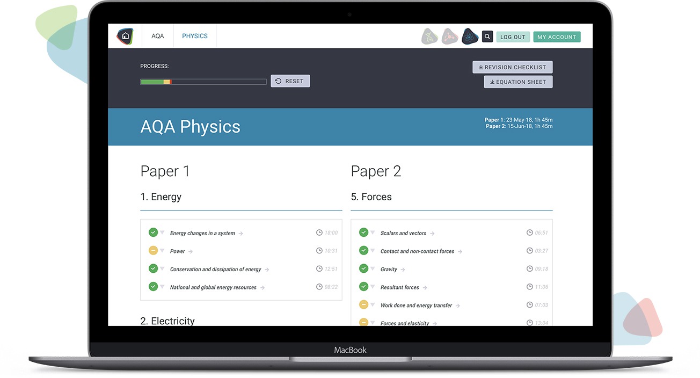Click the clock icon beside Power
The image size is (700, 378).
tap(319, 251)
